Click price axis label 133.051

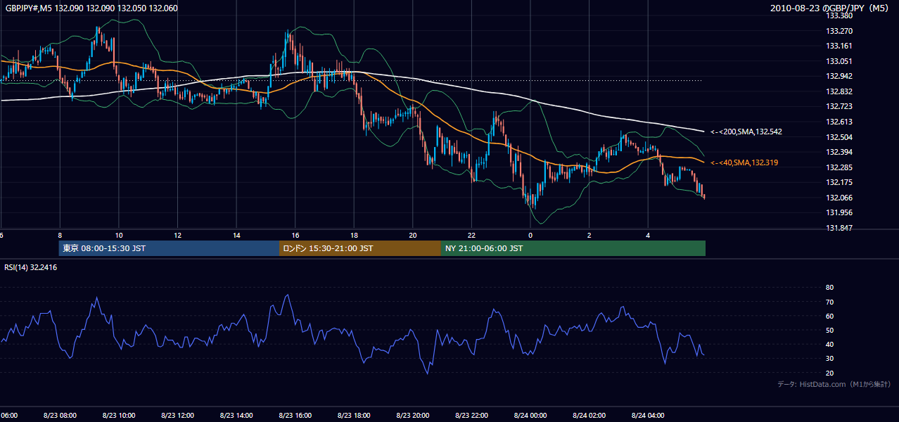click(x=839, y=61)
